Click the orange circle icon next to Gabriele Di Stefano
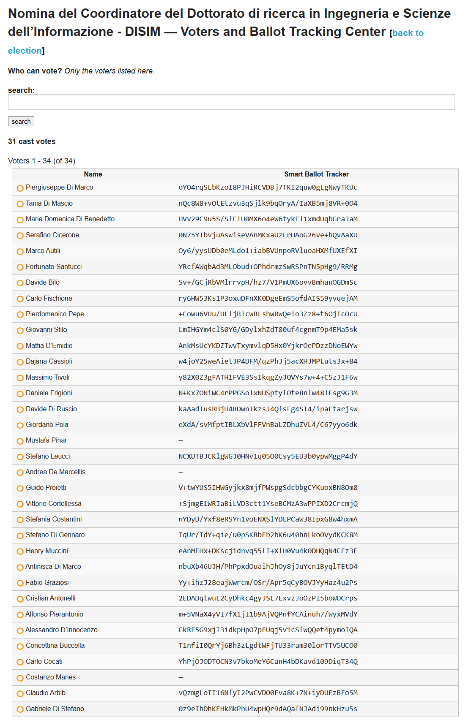The width and height of the screenshot is (471, 728). tap(20, 710)
